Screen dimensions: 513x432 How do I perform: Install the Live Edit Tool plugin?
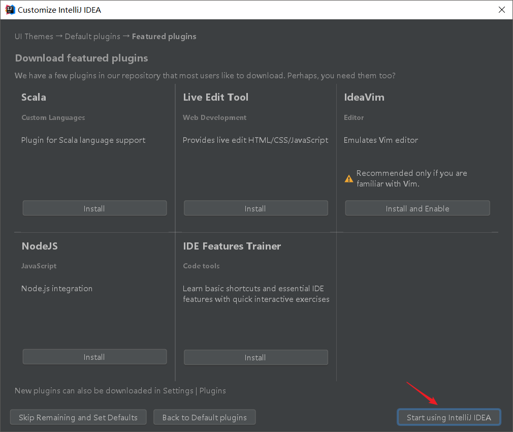coord(256,208)
